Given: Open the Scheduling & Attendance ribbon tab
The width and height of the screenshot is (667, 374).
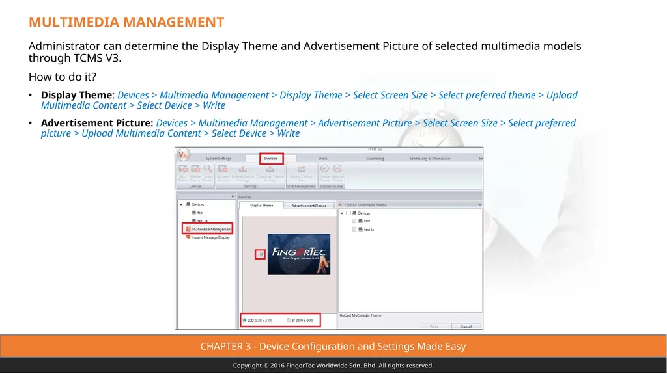Looking at the screenshot, I should tap(430, 159).
